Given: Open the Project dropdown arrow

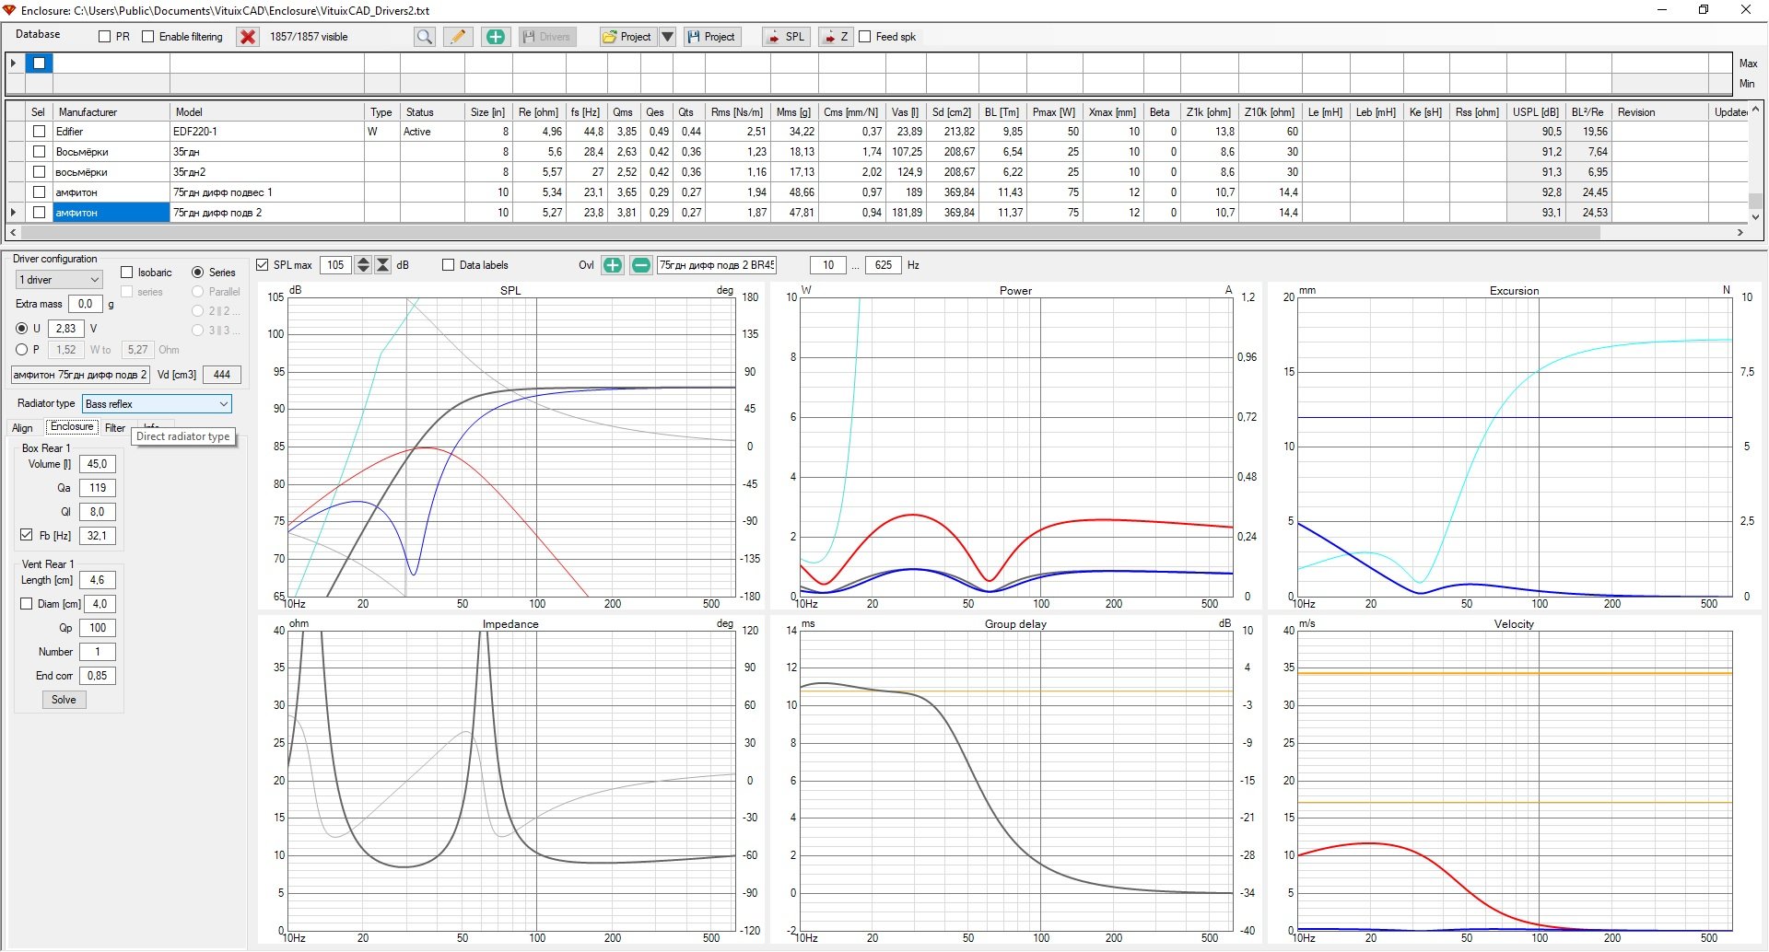Looking at the screenshot, I should [668, 37].
